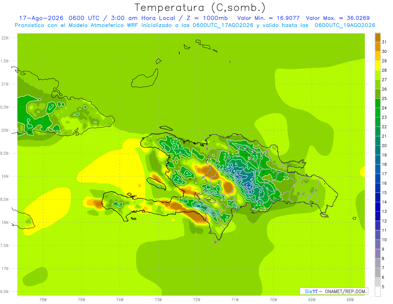Pick the legend swatch between 24 and 25

tap(378, 103)
